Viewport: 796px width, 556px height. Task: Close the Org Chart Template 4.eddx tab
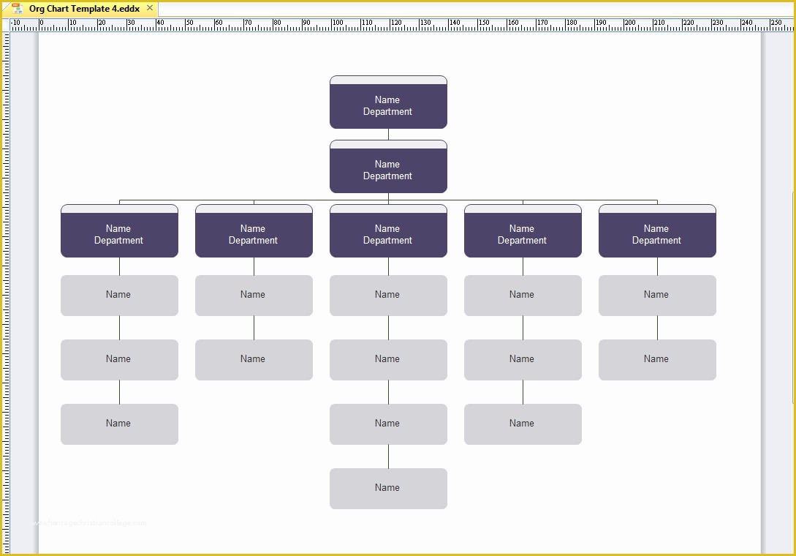[149, 8]
